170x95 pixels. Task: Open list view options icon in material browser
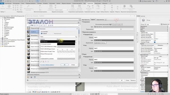click(79, 22)
